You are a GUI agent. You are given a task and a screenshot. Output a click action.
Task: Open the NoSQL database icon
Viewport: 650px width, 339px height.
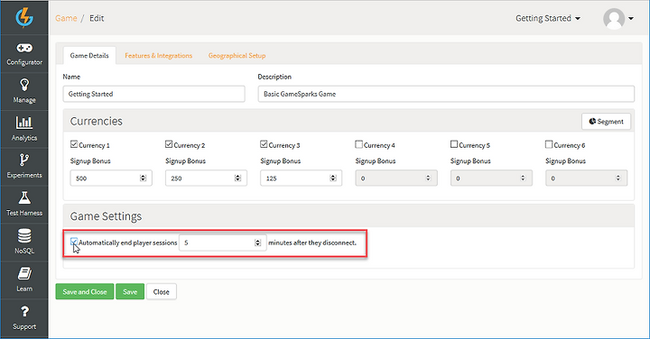[24, 236]
